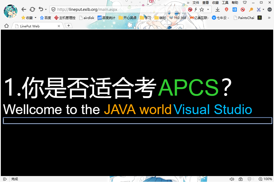
Task: Open the 临时 bookmark folder
Action: tap(160, 18)
